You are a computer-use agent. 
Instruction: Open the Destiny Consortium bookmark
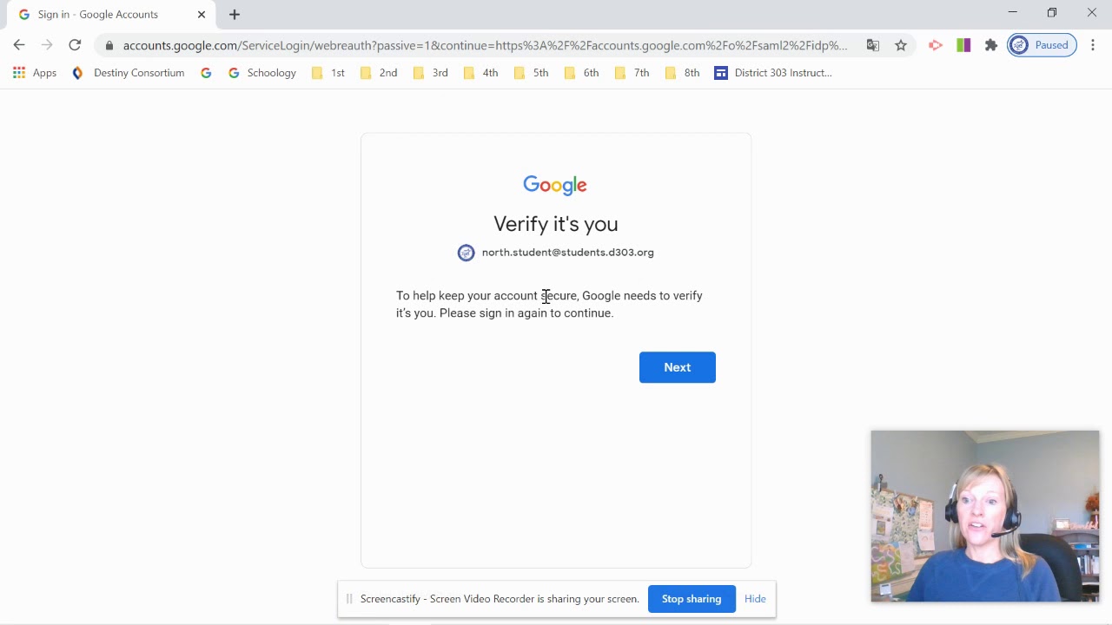(129, 73)
